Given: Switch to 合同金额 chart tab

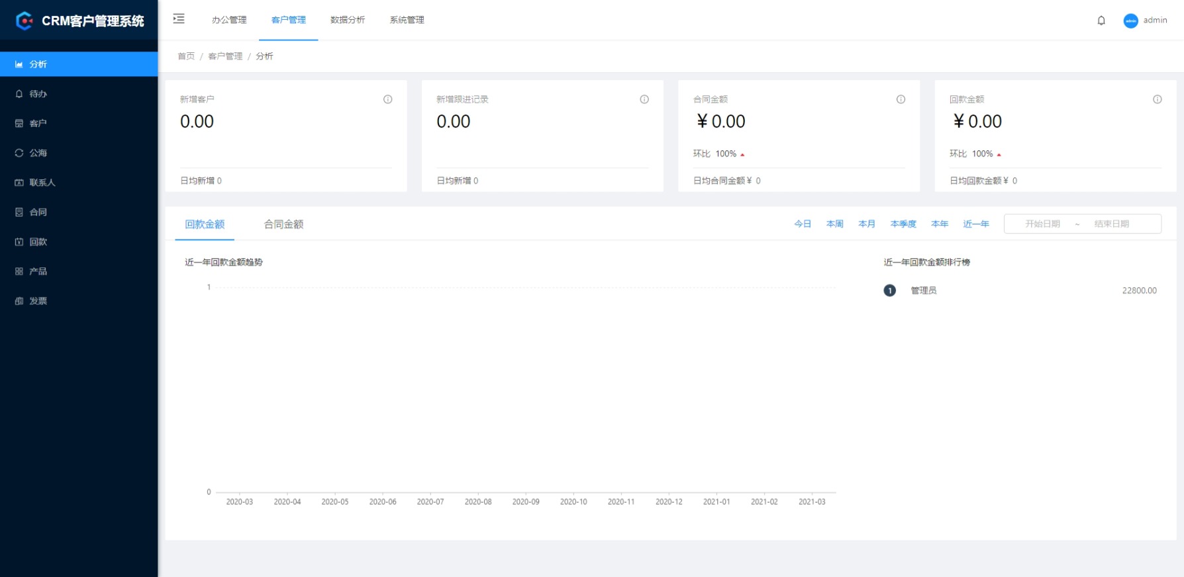Looking at the screenshot, I should [283, 224].
